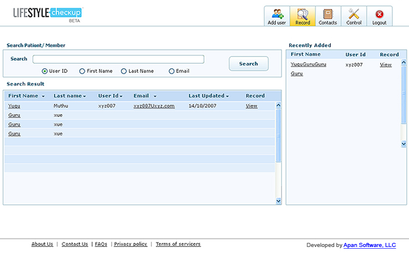This screenshot has height=275, width=409.
Task: Click the Search Result scrollbar thumb
Action: coord(278,135)
